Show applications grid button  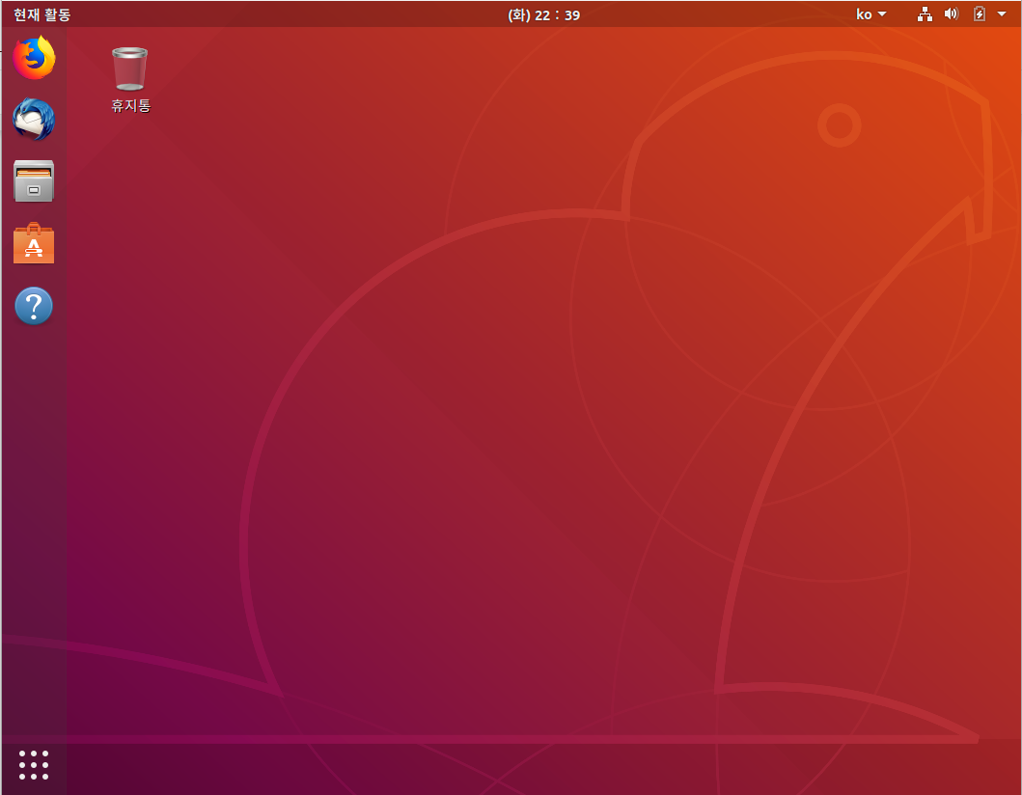click(x=34, y=764)
